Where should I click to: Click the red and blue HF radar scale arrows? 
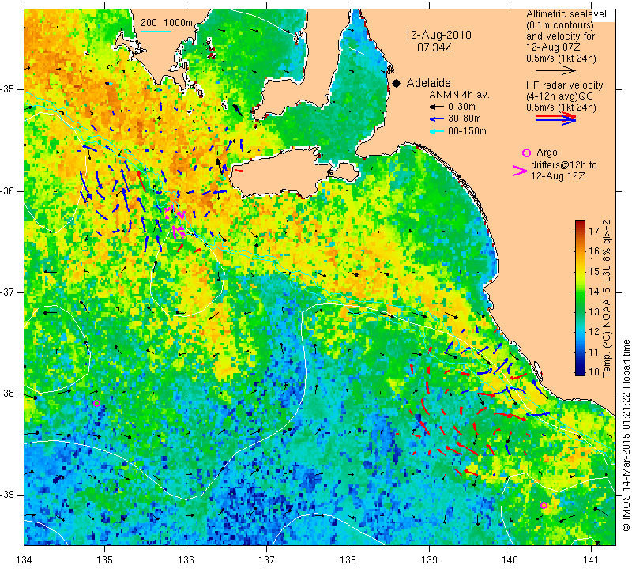click(556, 119)
